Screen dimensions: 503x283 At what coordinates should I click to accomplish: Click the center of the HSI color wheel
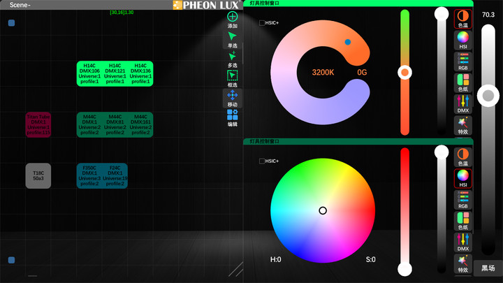323,210
